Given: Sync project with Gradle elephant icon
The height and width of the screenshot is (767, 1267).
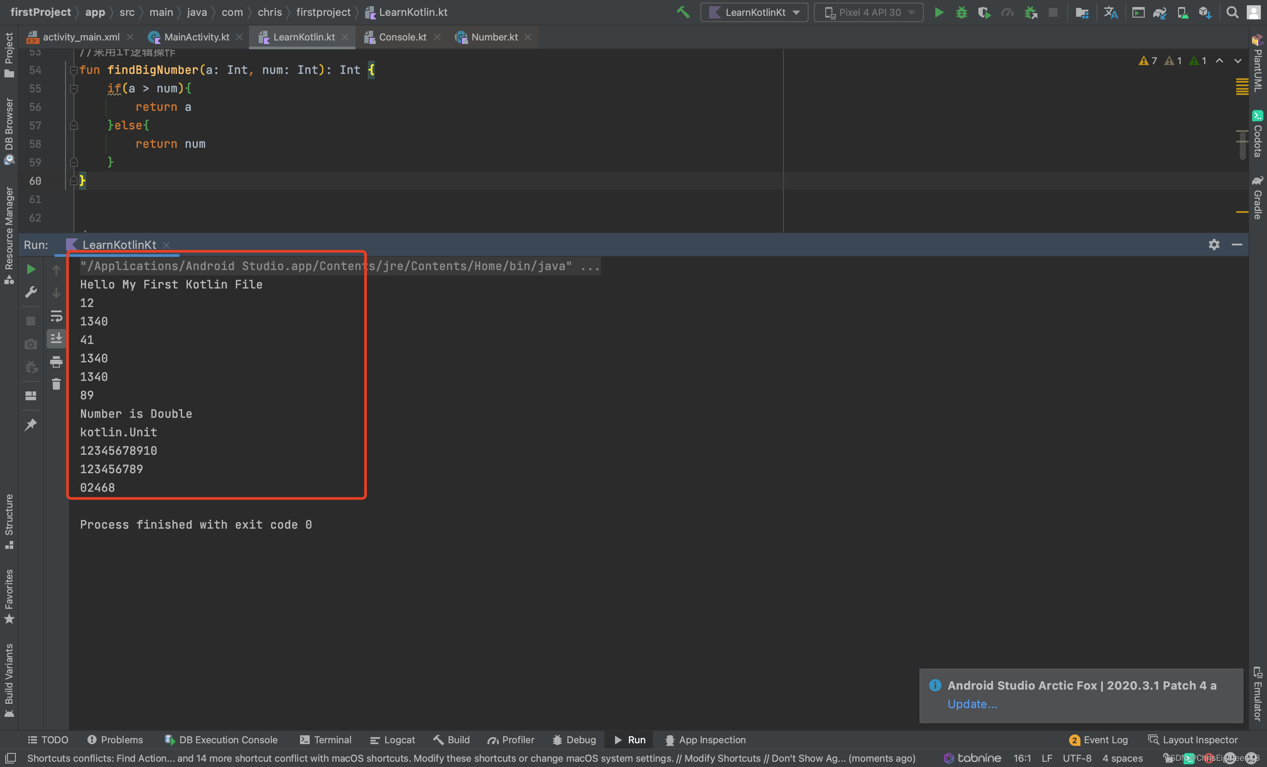Looking at the screenshot, I should 1160,12.
